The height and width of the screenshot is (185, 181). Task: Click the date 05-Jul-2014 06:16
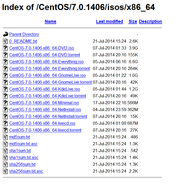click(x=109, y=62)
